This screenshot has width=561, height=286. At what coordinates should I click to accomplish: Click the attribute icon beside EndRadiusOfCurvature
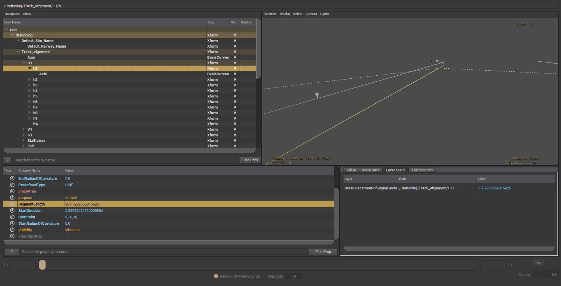point(12,179)
